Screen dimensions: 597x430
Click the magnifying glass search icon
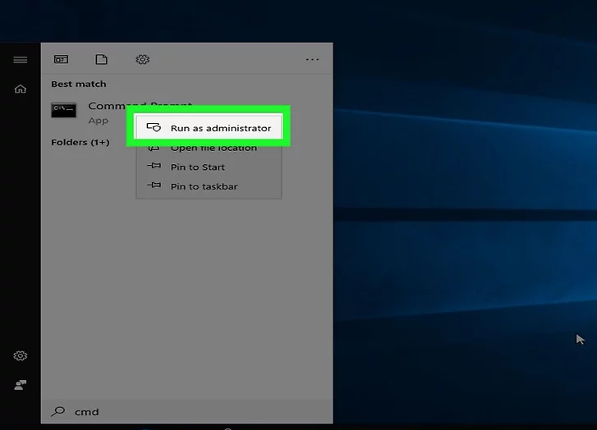(58, 412)
